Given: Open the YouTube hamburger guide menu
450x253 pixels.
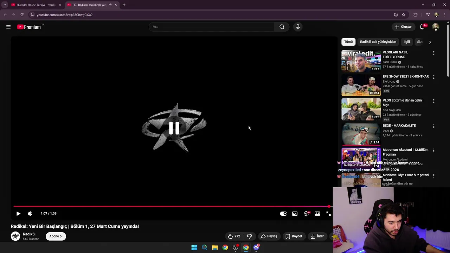Looking at the screenshot, I should pyautogui.click(x=8, y=27).
